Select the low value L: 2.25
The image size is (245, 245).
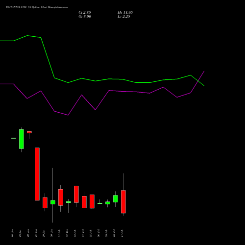(124, 17)
